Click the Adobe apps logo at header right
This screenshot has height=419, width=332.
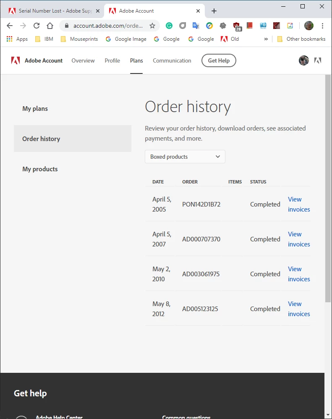click(x=318, y=60)
